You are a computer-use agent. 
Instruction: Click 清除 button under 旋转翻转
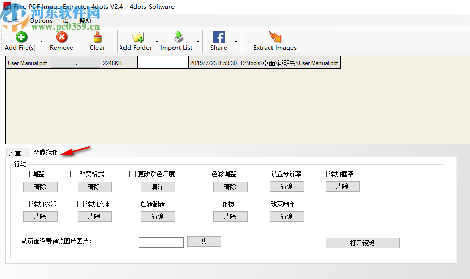(x=158, y=216)
